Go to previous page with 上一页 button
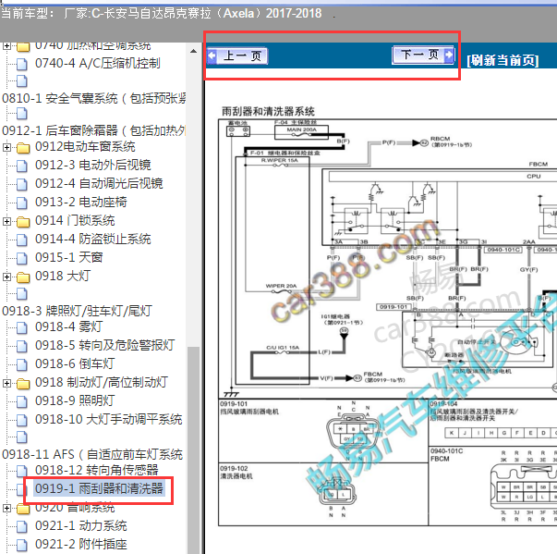Screen dimensions: 557x554 (237, 55)
